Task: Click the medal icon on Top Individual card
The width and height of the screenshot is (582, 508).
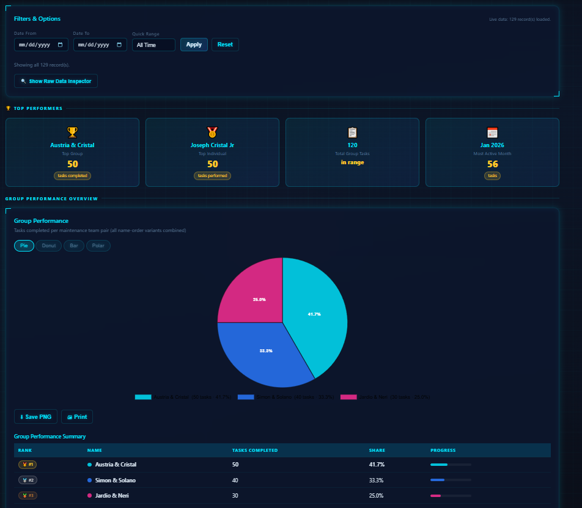Action: (212, 132)
